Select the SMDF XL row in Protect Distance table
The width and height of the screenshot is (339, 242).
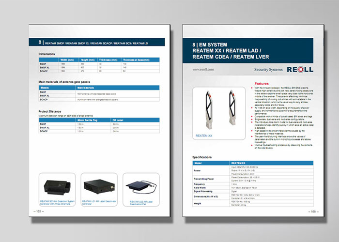(x=99, y=128)
